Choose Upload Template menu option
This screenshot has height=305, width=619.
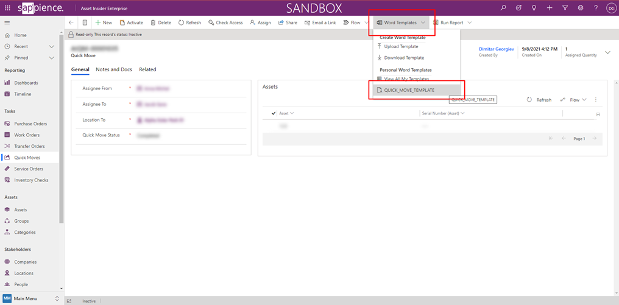pyautogui.click(x=401, y=46)
